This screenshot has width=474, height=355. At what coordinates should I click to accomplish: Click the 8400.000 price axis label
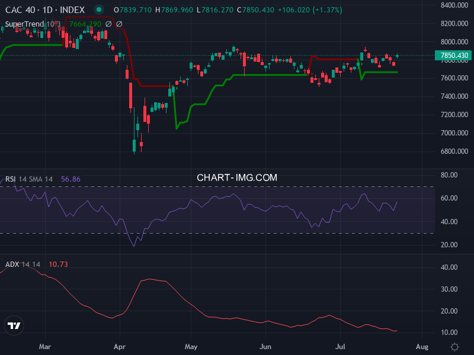pos(454,5)
